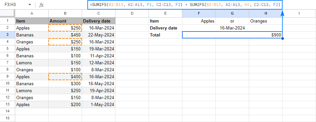Screen dimensions: 316x122
Task: Select column B header
Action: (65, 13)
